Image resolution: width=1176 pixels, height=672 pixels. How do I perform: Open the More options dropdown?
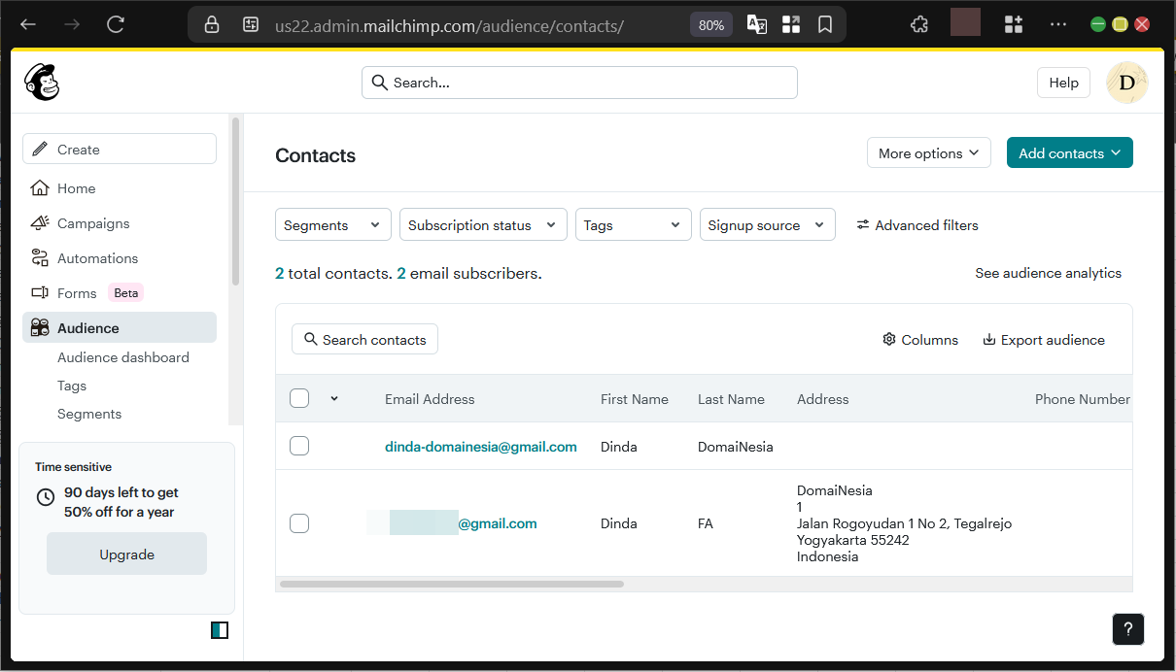[928, 152]
